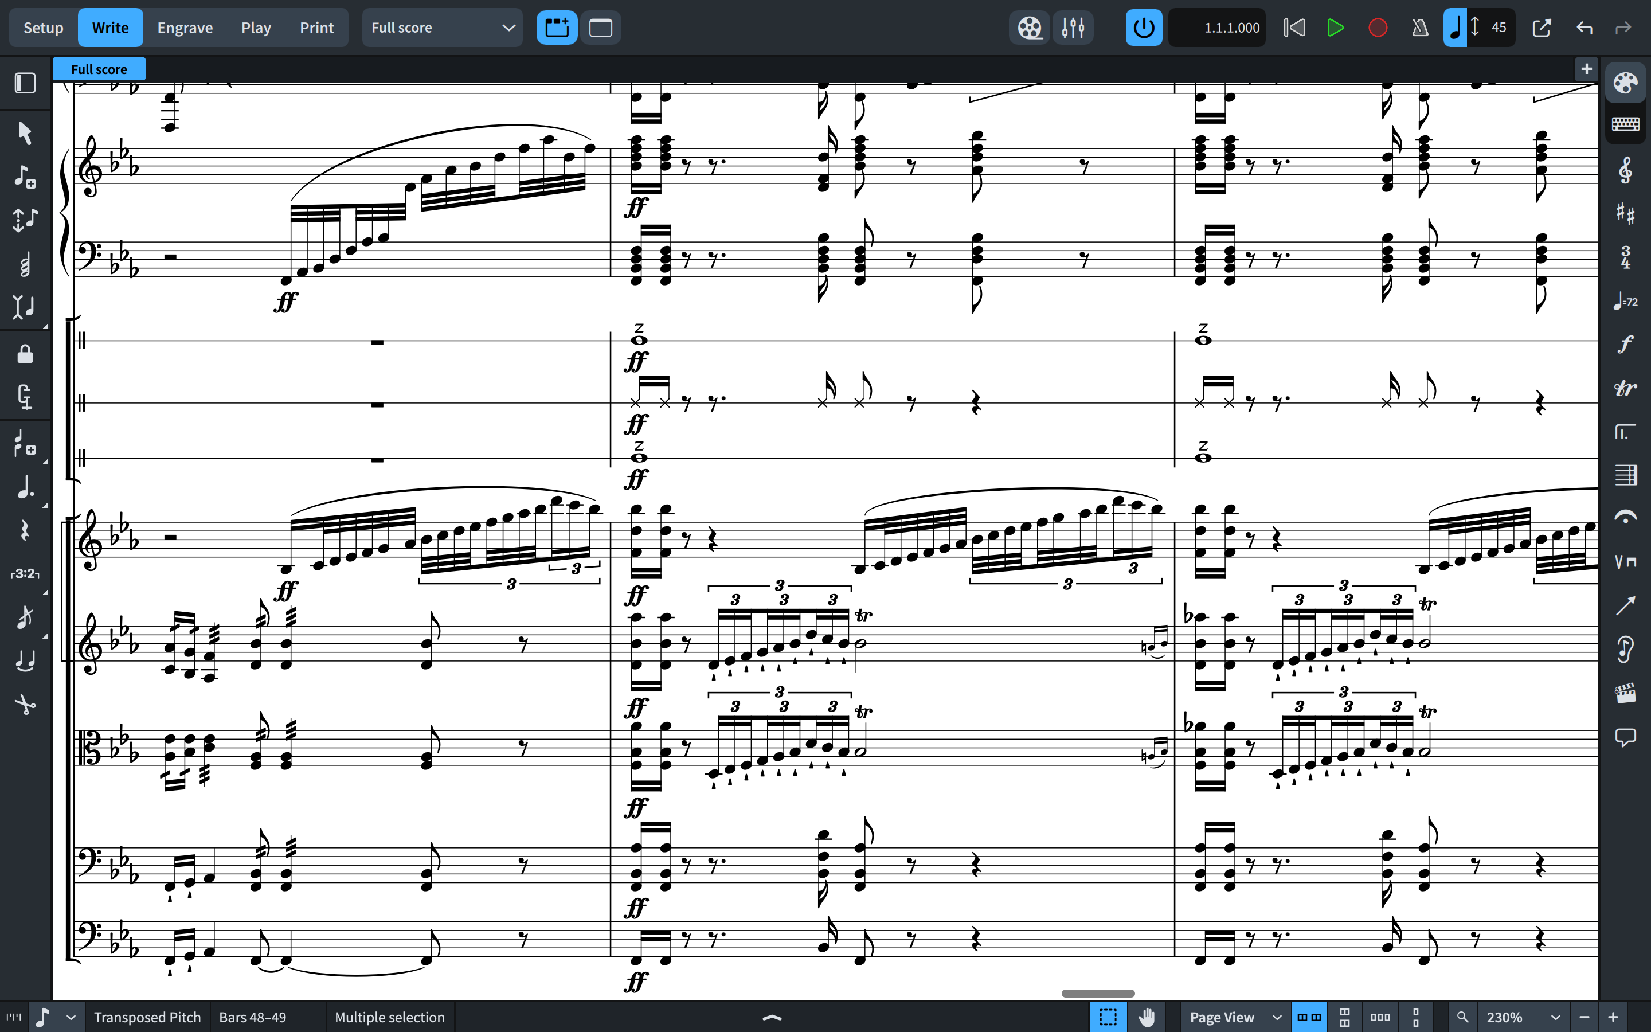
Task: Toggle Lock to Duration
Action: point(25,354)
